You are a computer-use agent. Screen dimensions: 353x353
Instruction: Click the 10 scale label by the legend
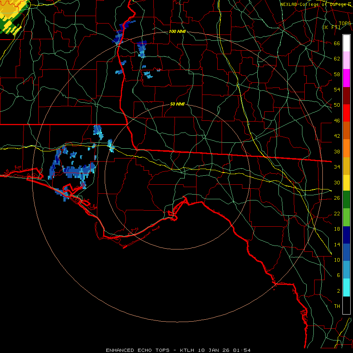tap(337, 260)
